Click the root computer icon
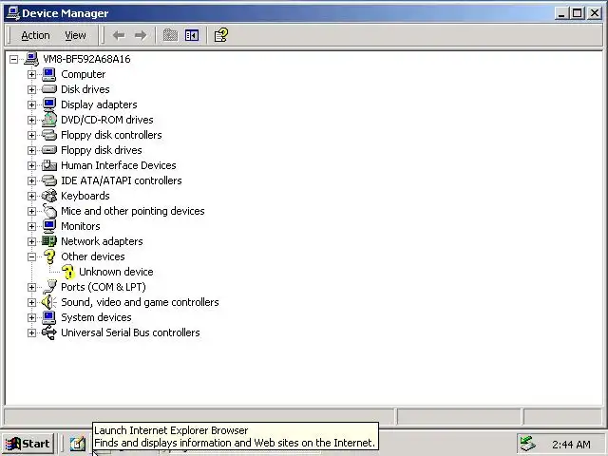 (31, 59)
